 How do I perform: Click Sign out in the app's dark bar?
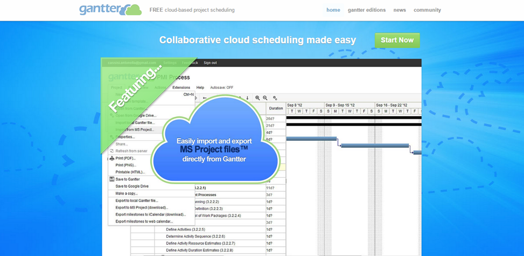210,63
